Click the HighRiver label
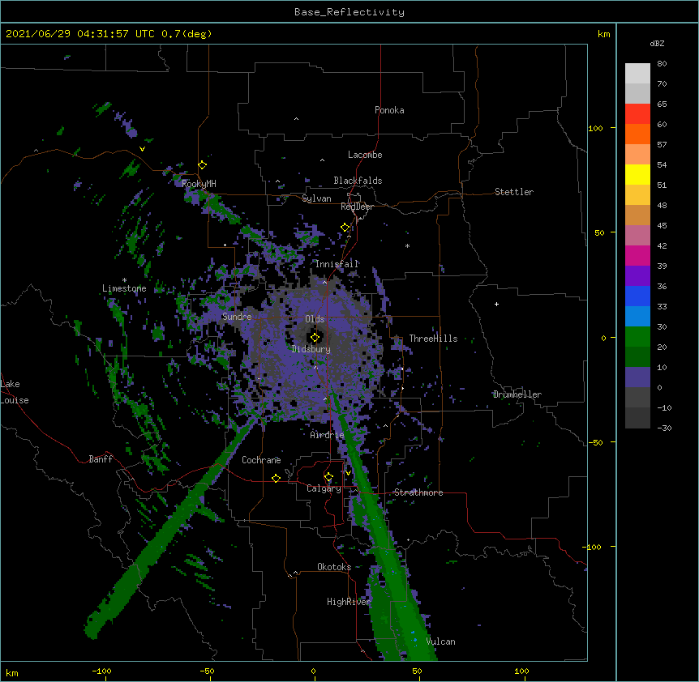 pos(349,602)
